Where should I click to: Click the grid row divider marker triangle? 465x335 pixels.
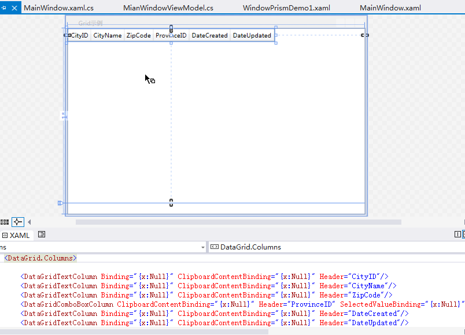click(x=60, y=203)
